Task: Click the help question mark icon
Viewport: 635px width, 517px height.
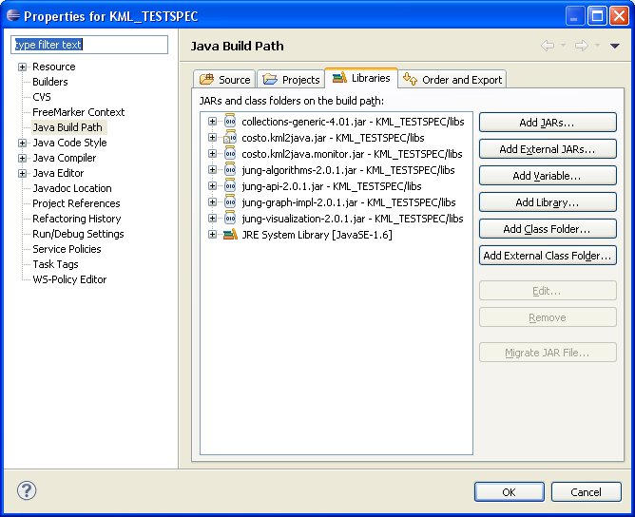Action: [27, 491]
